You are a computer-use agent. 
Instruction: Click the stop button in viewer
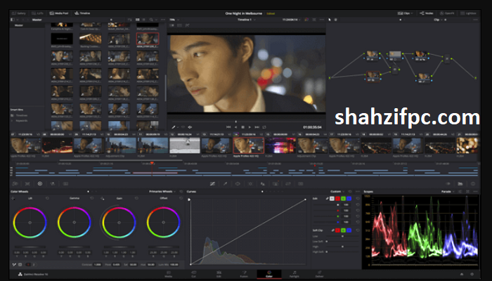242,127
